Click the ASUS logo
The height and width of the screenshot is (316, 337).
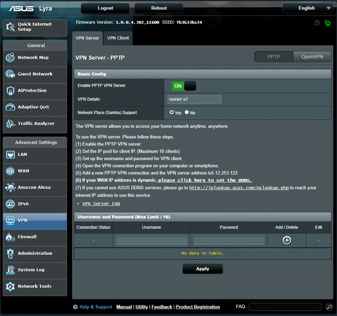coord(21,9)
